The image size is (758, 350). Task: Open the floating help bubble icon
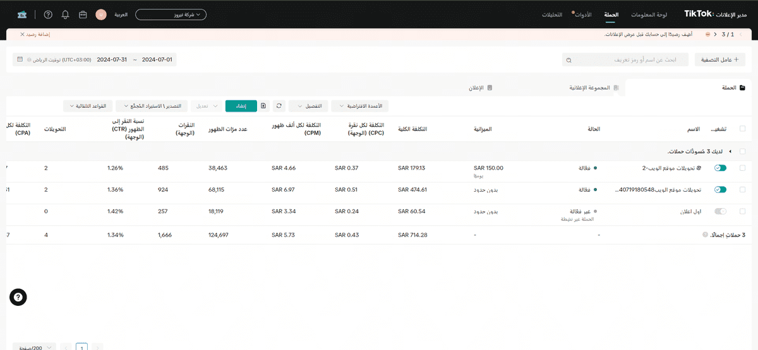click(x=18, y=297)
